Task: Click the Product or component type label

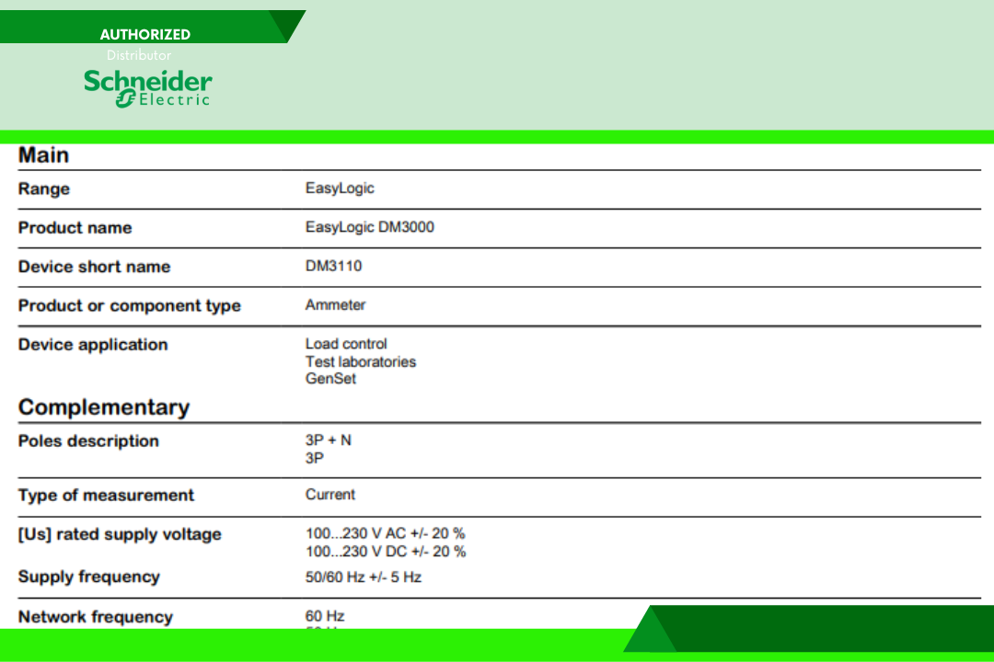Action: tap(130, 306)
